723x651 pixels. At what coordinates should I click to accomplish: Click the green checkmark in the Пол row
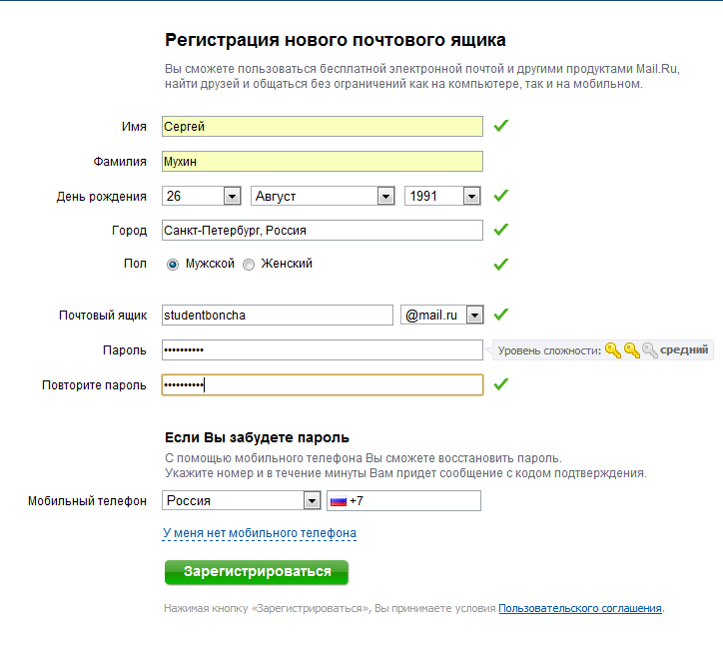pyautogui.click(x=501, y=264)
